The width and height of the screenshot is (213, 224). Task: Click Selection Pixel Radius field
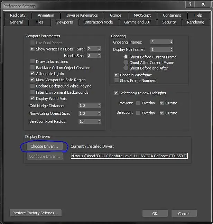tap(88, 121)
